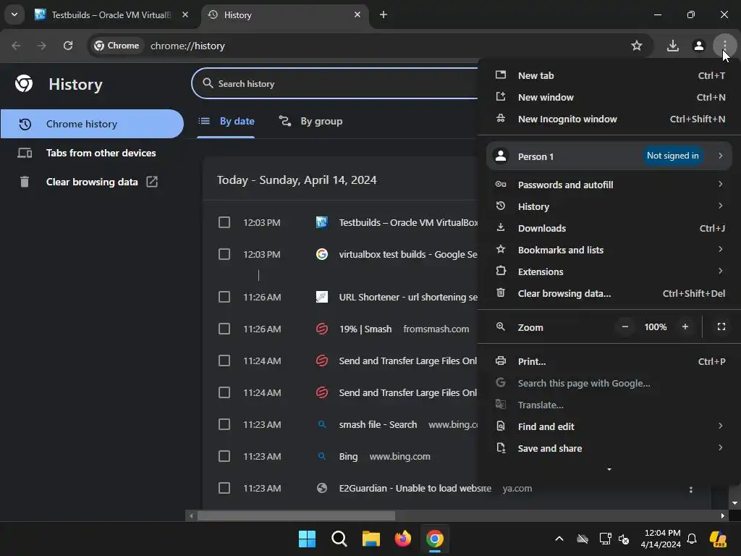Open the 19% | Smash history link

[365, 329]
